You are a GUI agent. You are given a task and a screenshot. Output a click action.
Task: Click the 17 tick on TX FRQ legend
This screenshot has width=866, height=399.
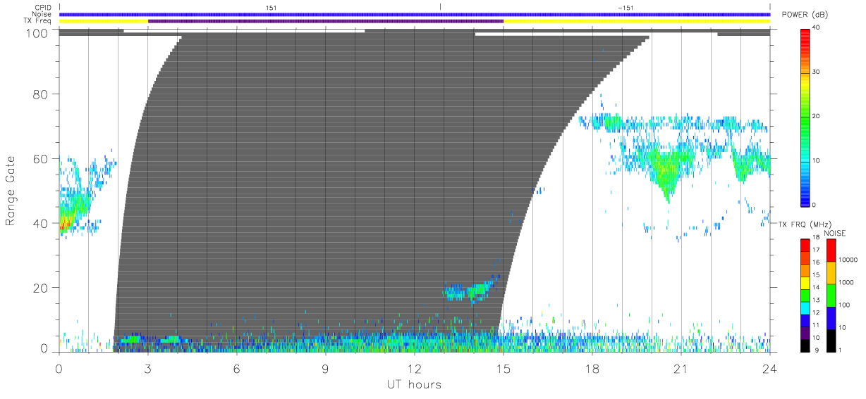coord(816,251)
